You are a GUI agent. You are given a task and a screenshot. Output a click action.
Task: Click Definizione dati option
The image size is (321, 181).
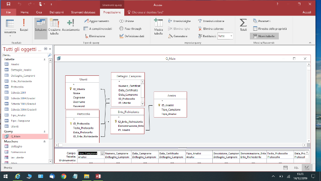[132, 36]
